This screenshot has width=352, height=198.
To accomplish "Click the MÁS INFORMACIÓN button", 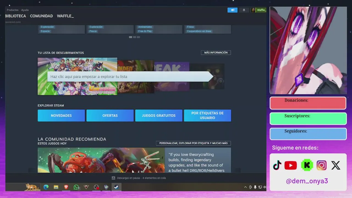I will pos(216,53).
